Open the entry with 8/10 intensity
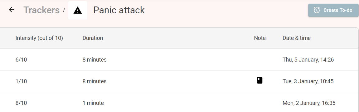359x112 pixels. point(179,102)
